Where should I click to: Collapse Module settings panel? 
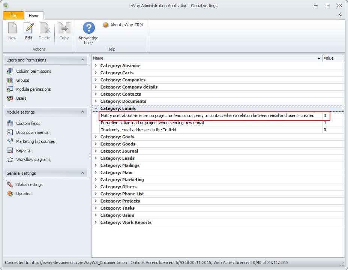click(x=82, y=112)
